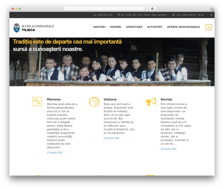Click the round browser icon next to the address bar
Screen dimensions: 224x189
click(152, 9)
